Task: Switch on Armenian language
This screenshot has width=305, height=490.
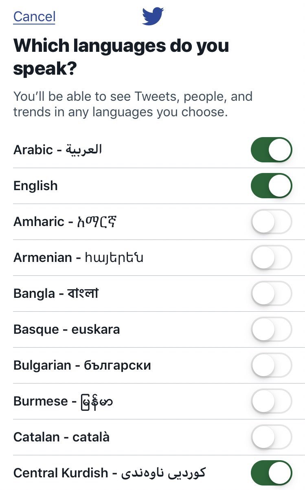Action: pos(272,257)
